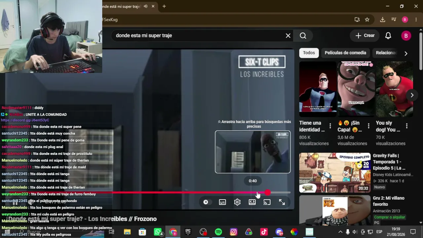Click 'Comprar o alquilar' for Gru 2
Viewport: 423px width, 238px height.
tap(390, 217)
